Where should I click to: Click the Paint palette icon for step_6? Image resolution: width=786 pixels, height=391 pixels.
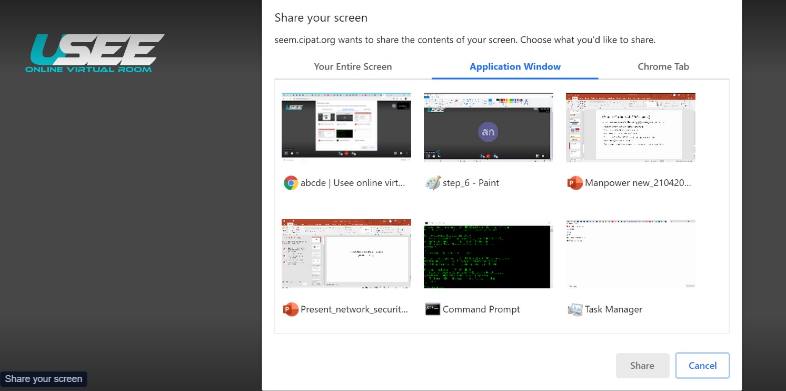click(x=433, y=183)
